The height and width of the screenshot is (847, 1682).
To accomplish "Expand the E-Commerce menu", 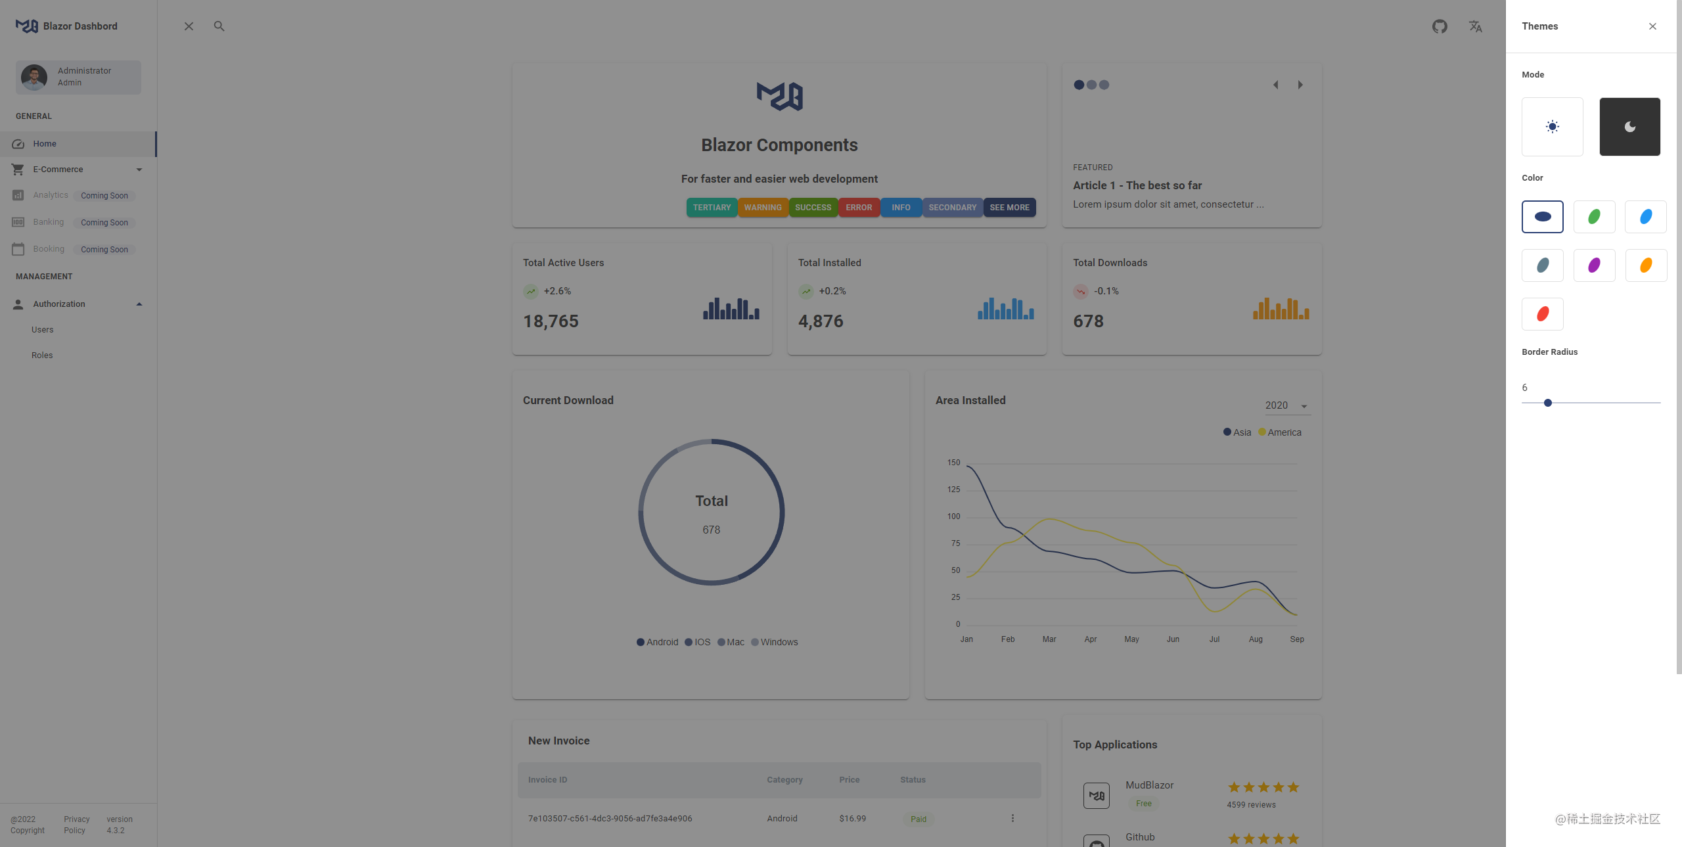I will tap(139, 169).
